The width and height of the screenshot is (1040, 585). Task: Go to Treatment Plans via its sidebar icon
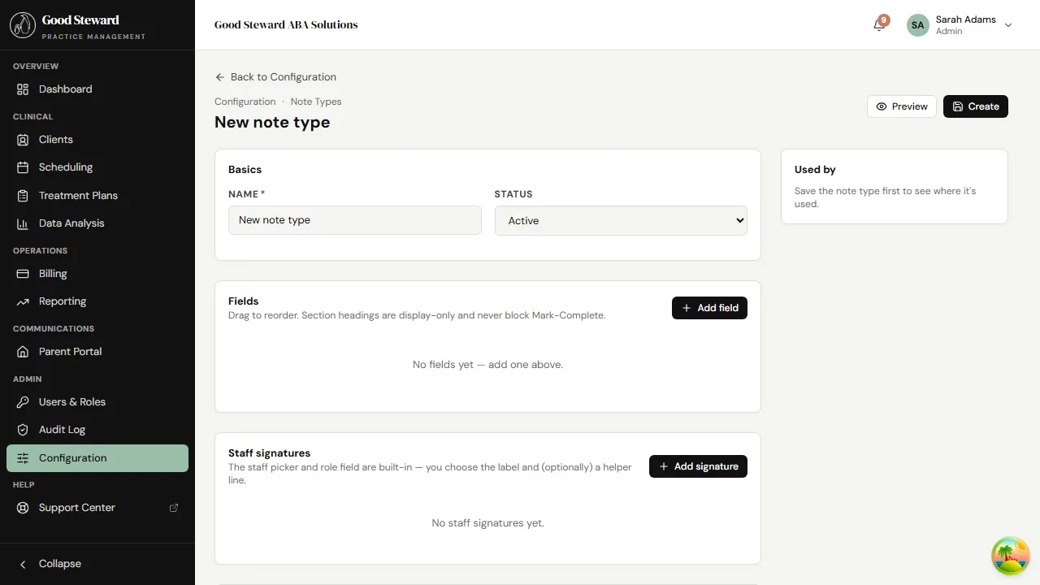click(x=24, y=195)
